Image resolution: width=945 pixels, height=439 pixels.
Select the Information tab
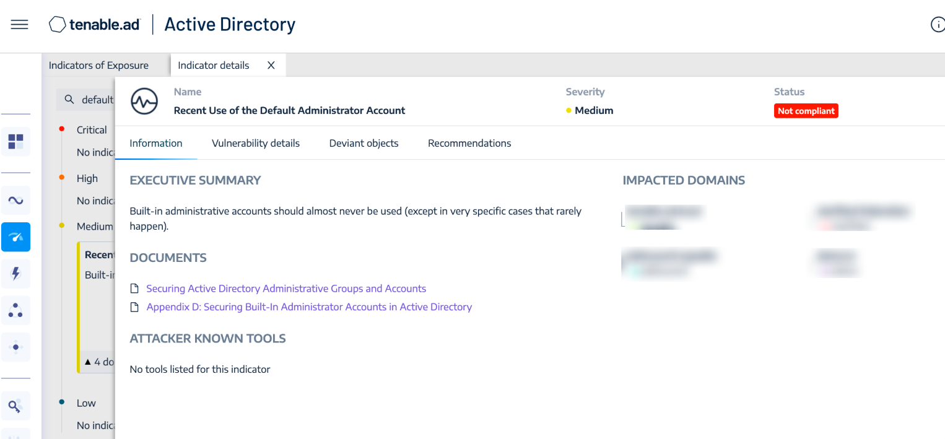click(155, 143)
